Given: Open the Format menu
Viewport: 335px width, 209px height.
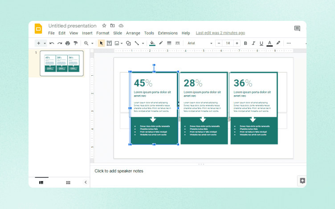Looking at the screenshot, I should (x=103, y=33).
